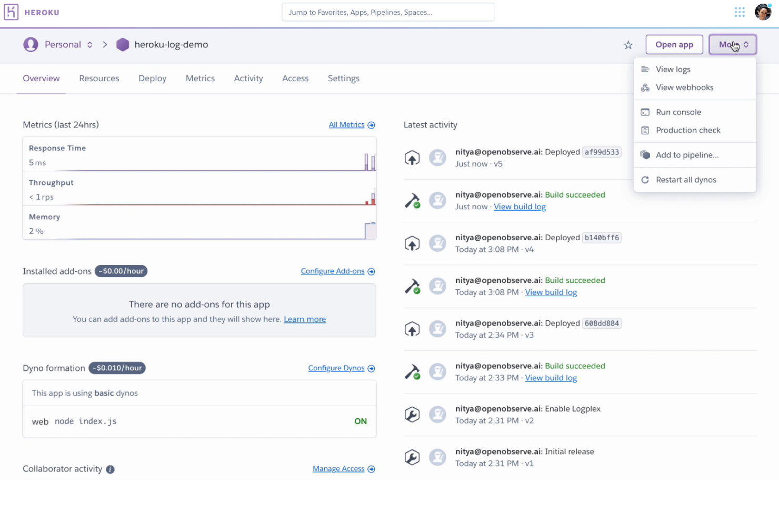Open the latest View build log link
The height and width of the screenshot is (520, 779).
point(520,207)
